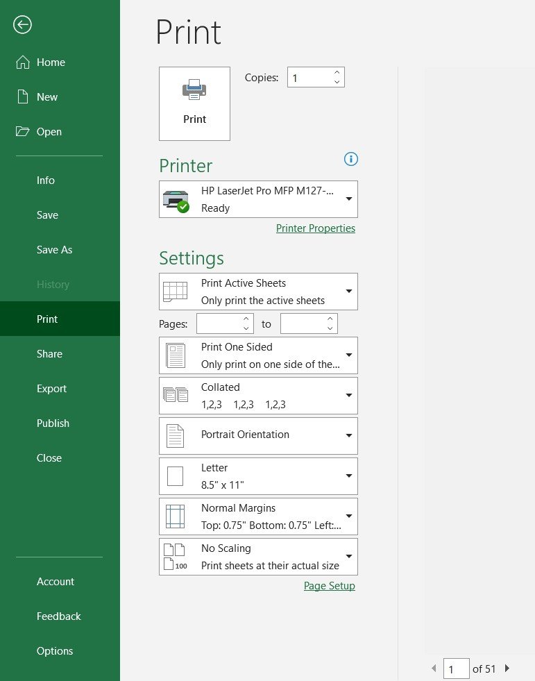Open the Export menu item
535x681 pixels.
[x=51, y=389]
